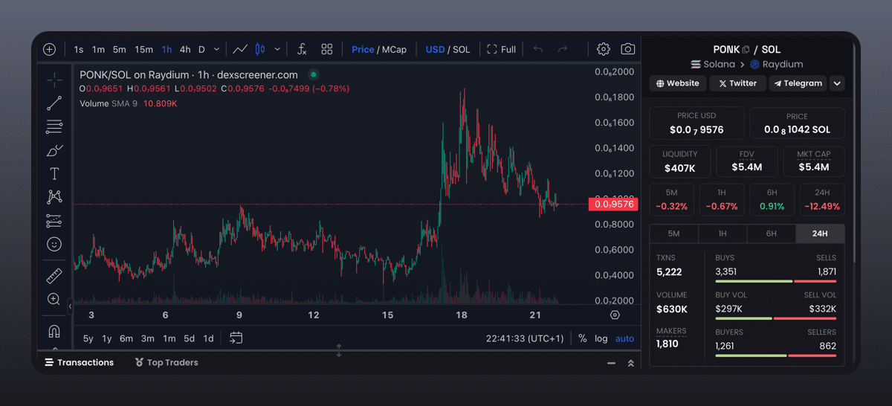Image resolution: width=892 pixels, height=406 pixels.
Task: Select the 4h timeframe interval
Action: (x=184, y=50)
